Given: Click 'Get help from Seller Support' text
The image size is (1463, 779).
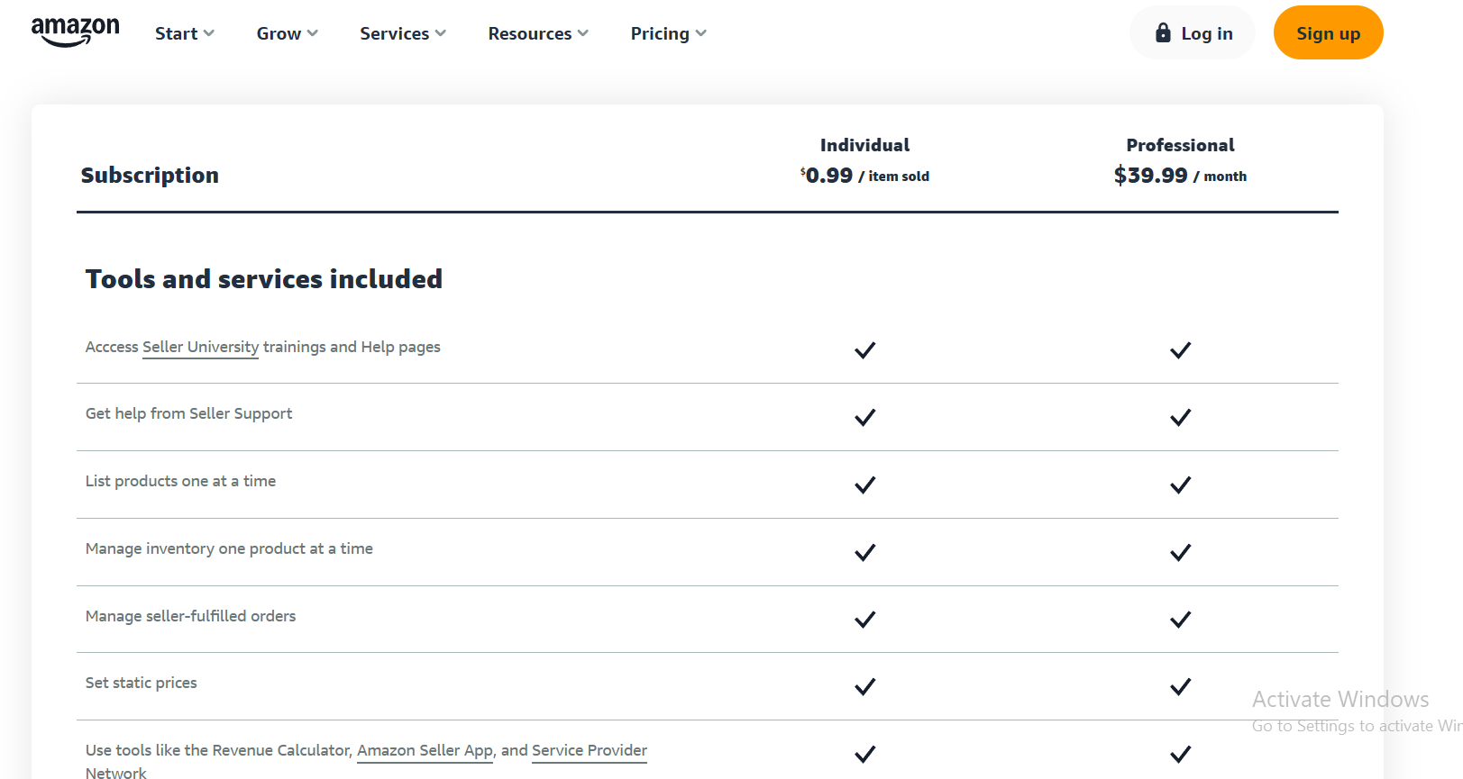Looking at the screenshot, I should click(188, 413).
